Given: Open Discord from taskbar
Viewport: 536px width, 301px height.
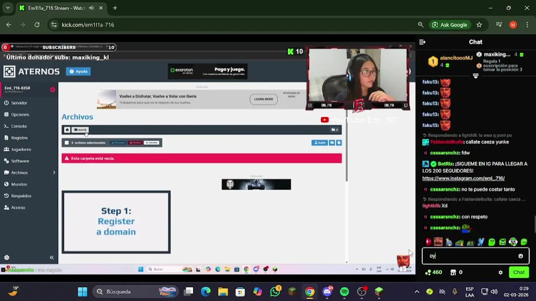Looking at the screenshot, I should coord(327,292).
